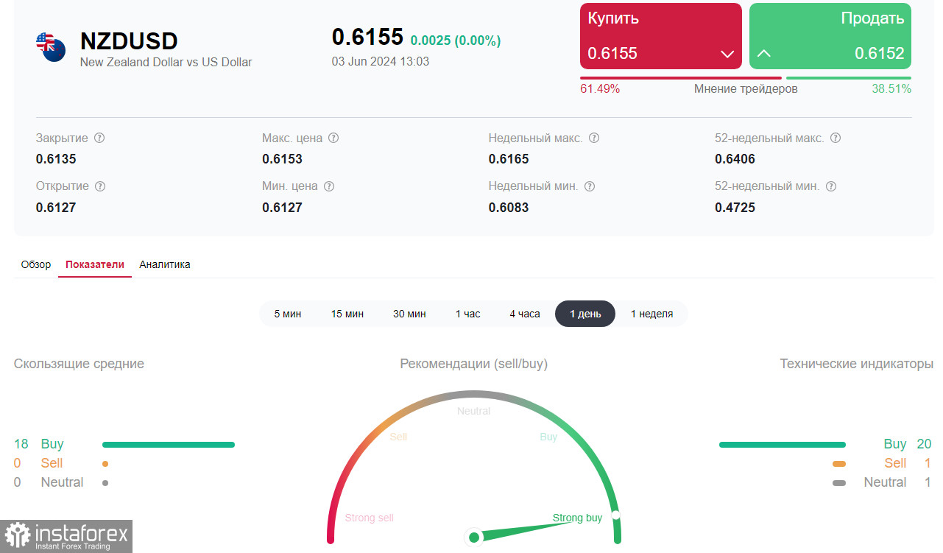Click the 52-week low value 0.4725

[735, 208]
